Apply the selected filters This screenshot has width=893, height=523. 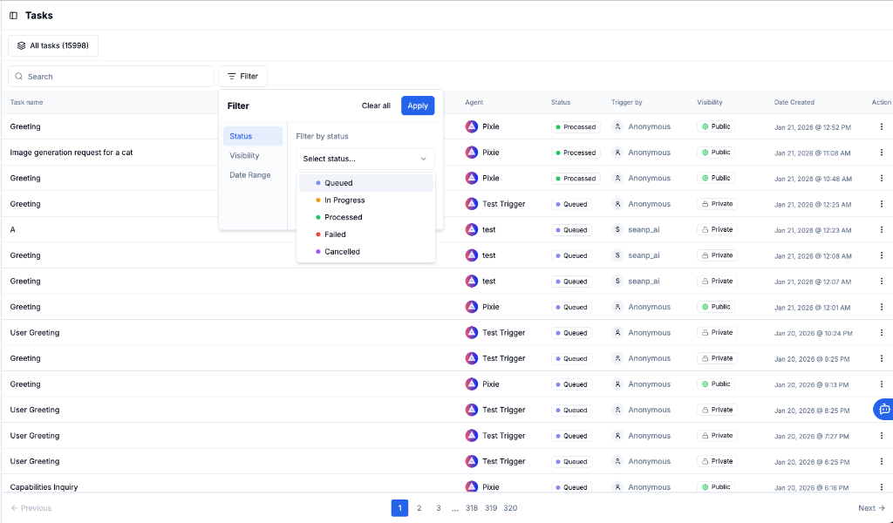[418, 105]
